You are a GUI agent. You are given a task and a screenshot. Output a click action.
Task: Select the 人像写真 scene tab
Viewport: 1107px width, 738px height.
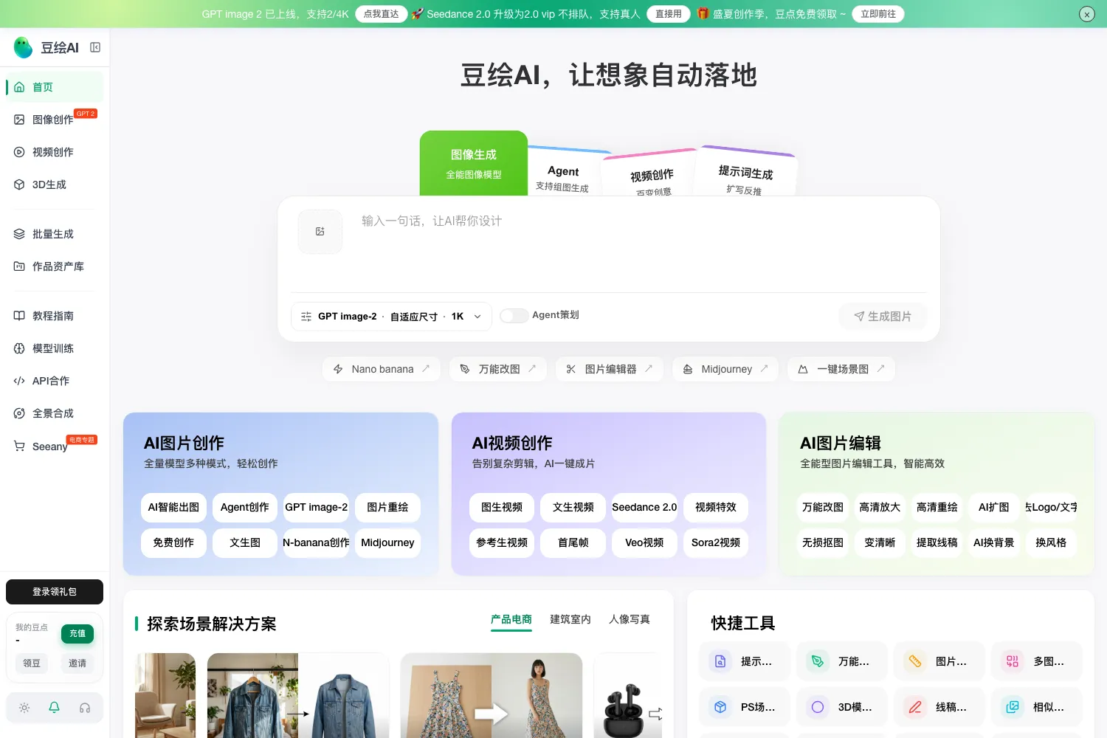click(630, 620)
